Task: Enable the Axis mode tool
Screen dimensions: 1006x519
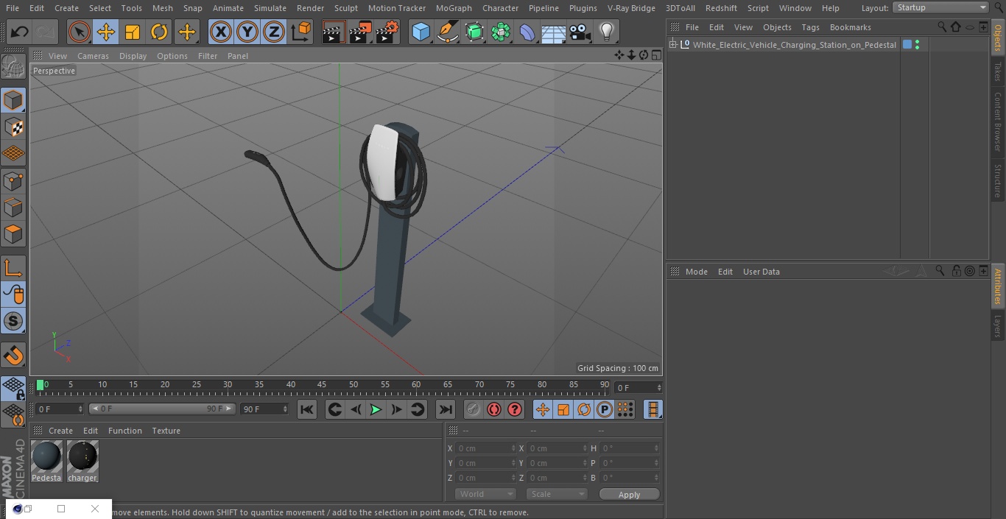Action: (x=13, y=268)
